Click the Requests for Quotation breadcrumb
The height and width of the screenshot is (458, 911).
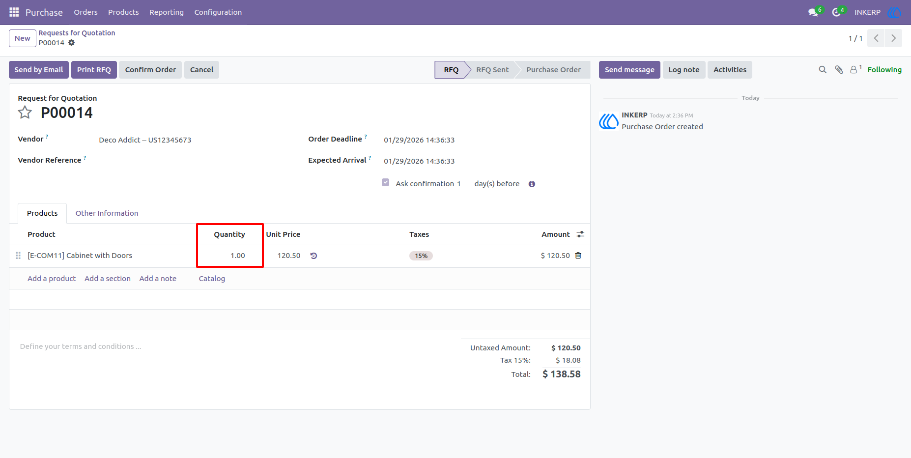(x=77, y=33)
